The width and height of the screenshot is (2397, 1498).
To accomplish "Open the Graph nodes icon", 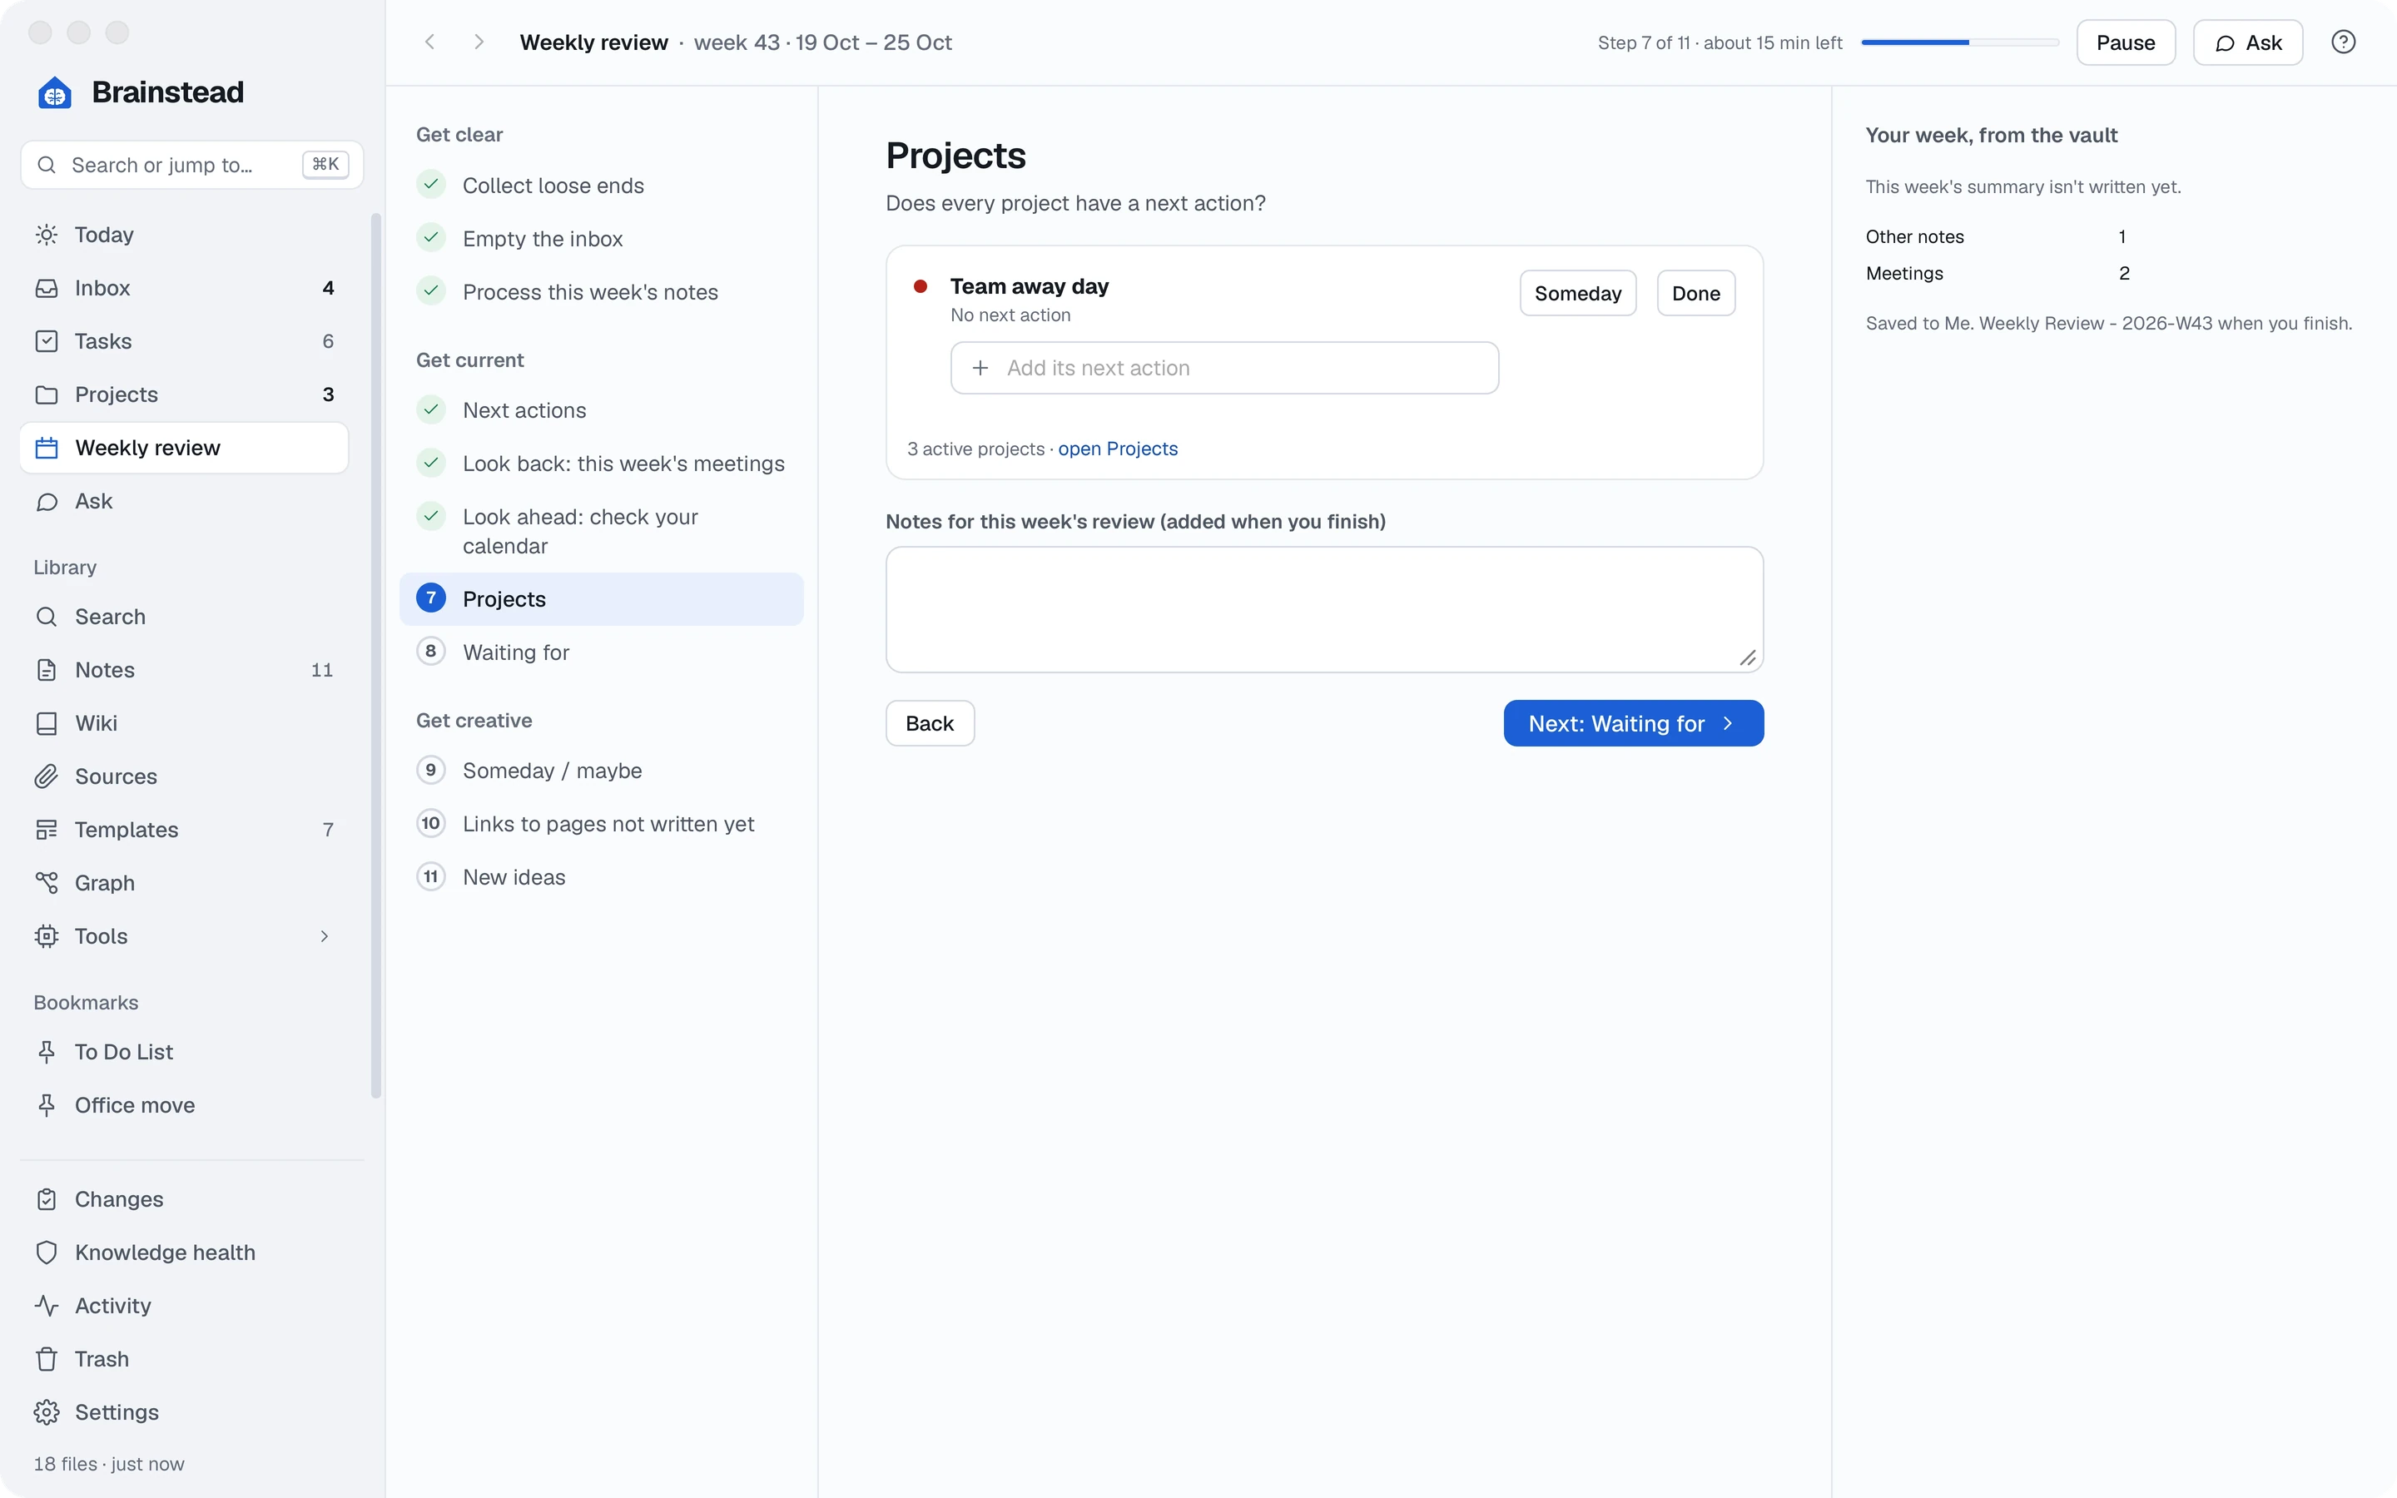I will coord(46,883).
